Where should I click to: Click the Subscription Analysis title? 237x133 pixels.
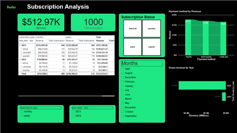tap(58, 7)
